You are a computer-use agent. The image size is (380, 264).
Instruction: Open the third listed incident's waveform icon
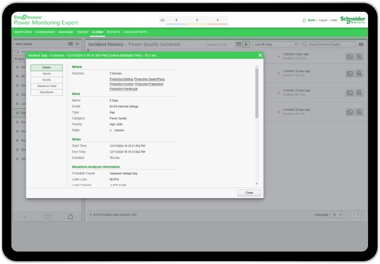(x=359, y=92)
